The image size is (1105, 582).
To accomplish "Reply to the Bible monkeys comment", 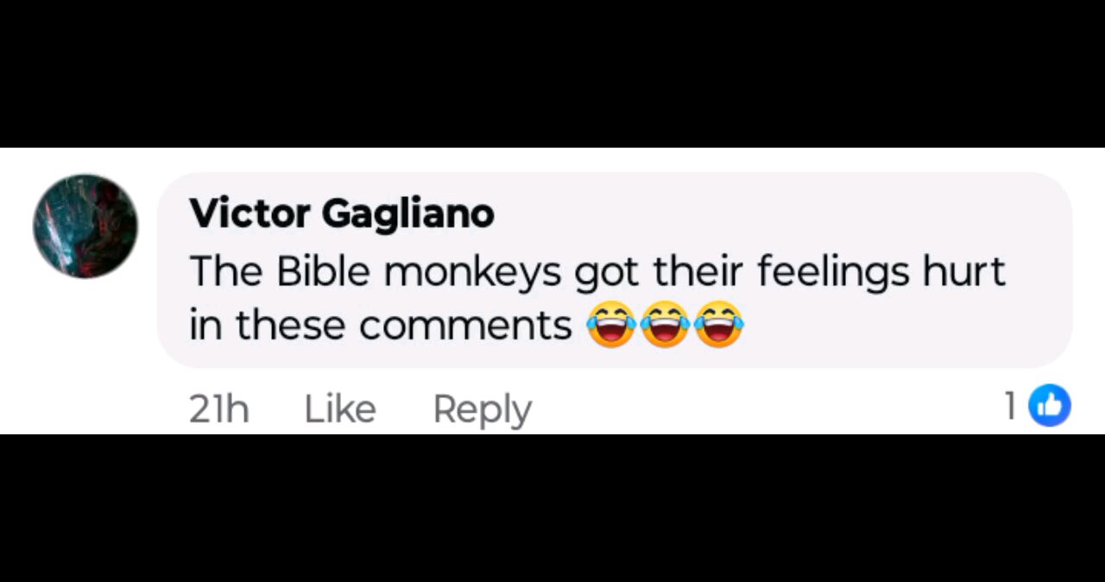I will coord(482,409).
